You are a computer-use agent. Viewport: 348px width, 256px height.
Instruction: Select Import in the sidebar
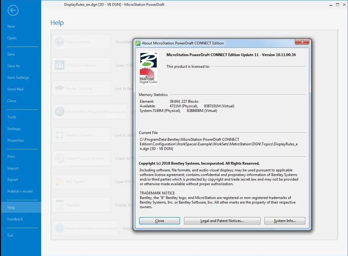(x=13, y=168)
